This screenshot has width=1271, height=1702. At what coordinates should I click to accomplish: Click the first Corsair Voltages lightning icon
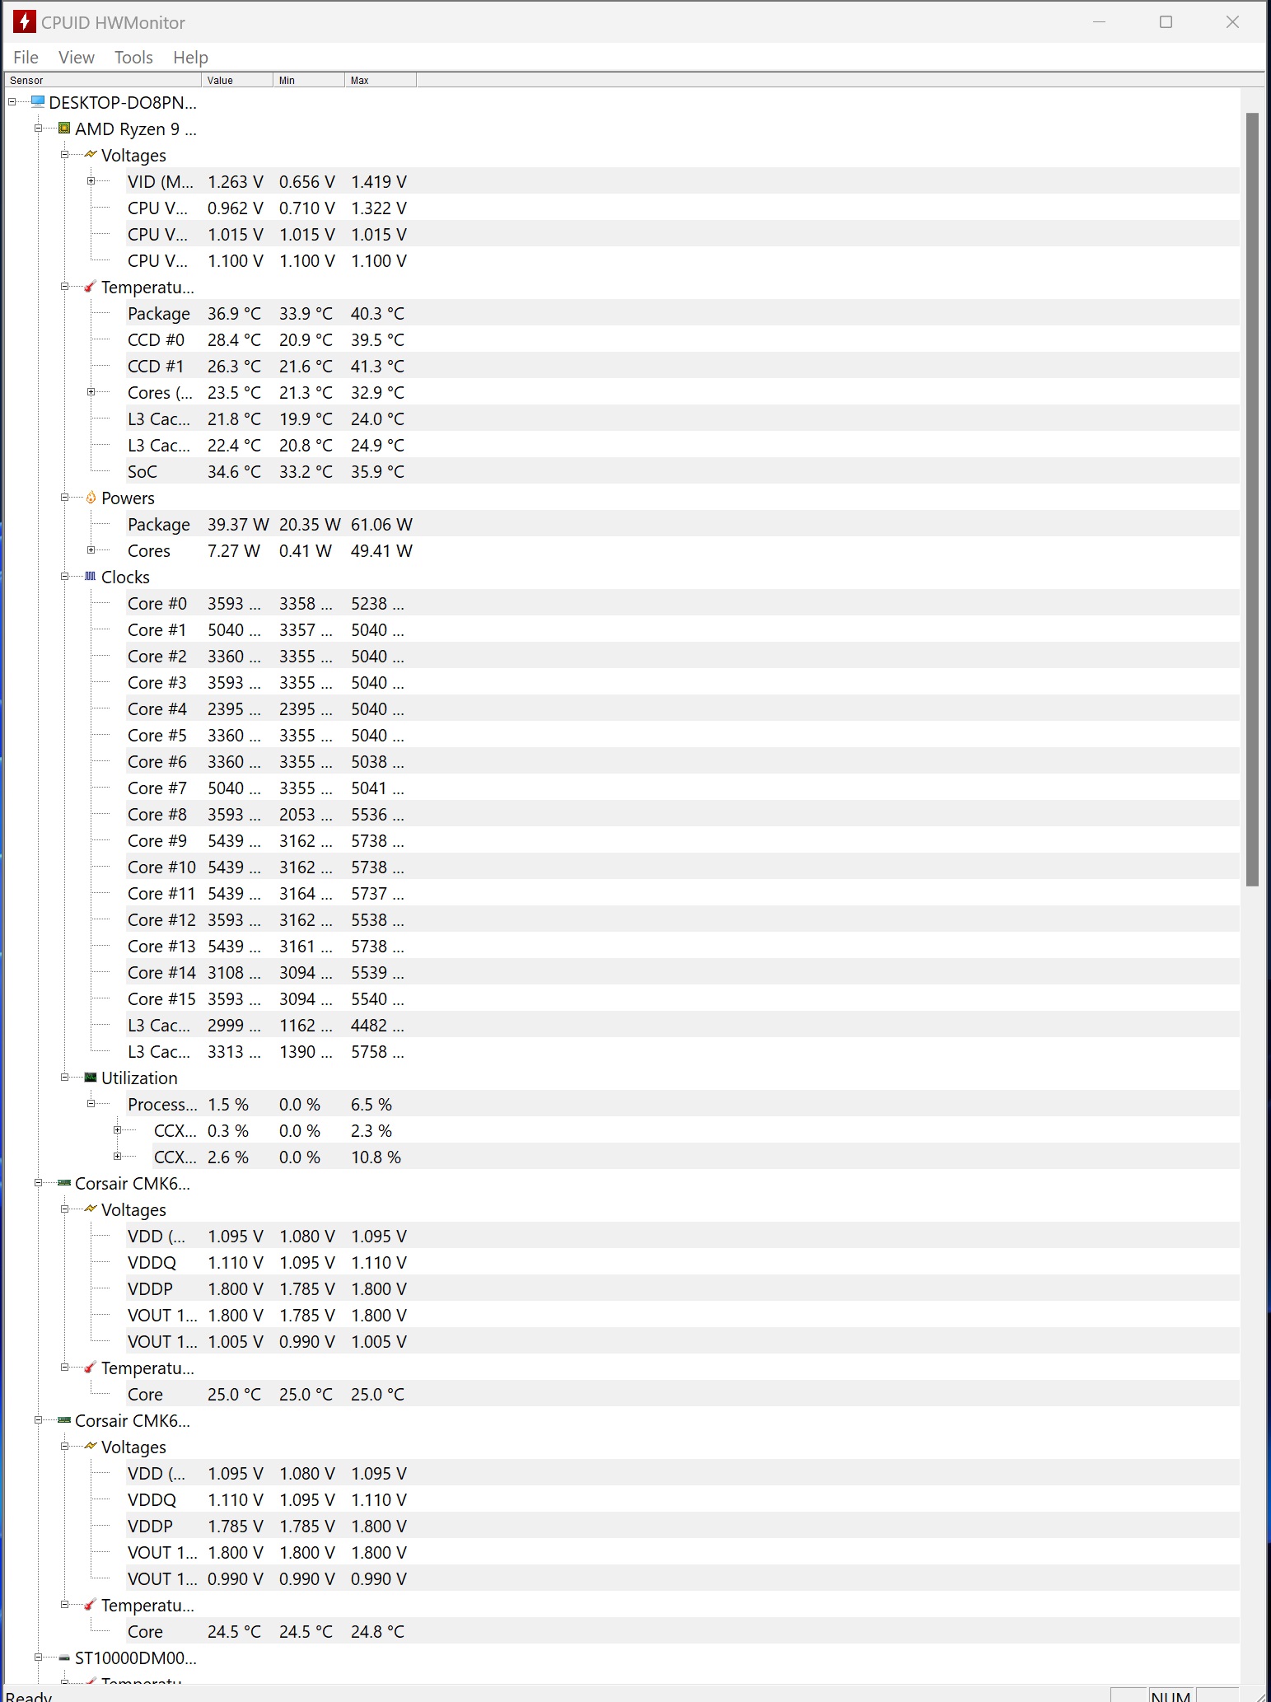point(91,1209)
